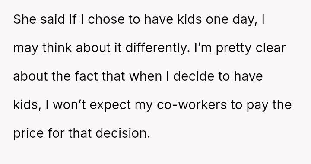Screen dimensions: 311x164
Task: Click the contraction "won't" in fourth line
Action: (x=70, y=105)
